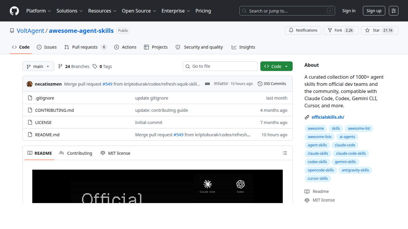408x229 pixels.
Task: Select the gemini-skills topic tag
Action: [x=345, y=162]
